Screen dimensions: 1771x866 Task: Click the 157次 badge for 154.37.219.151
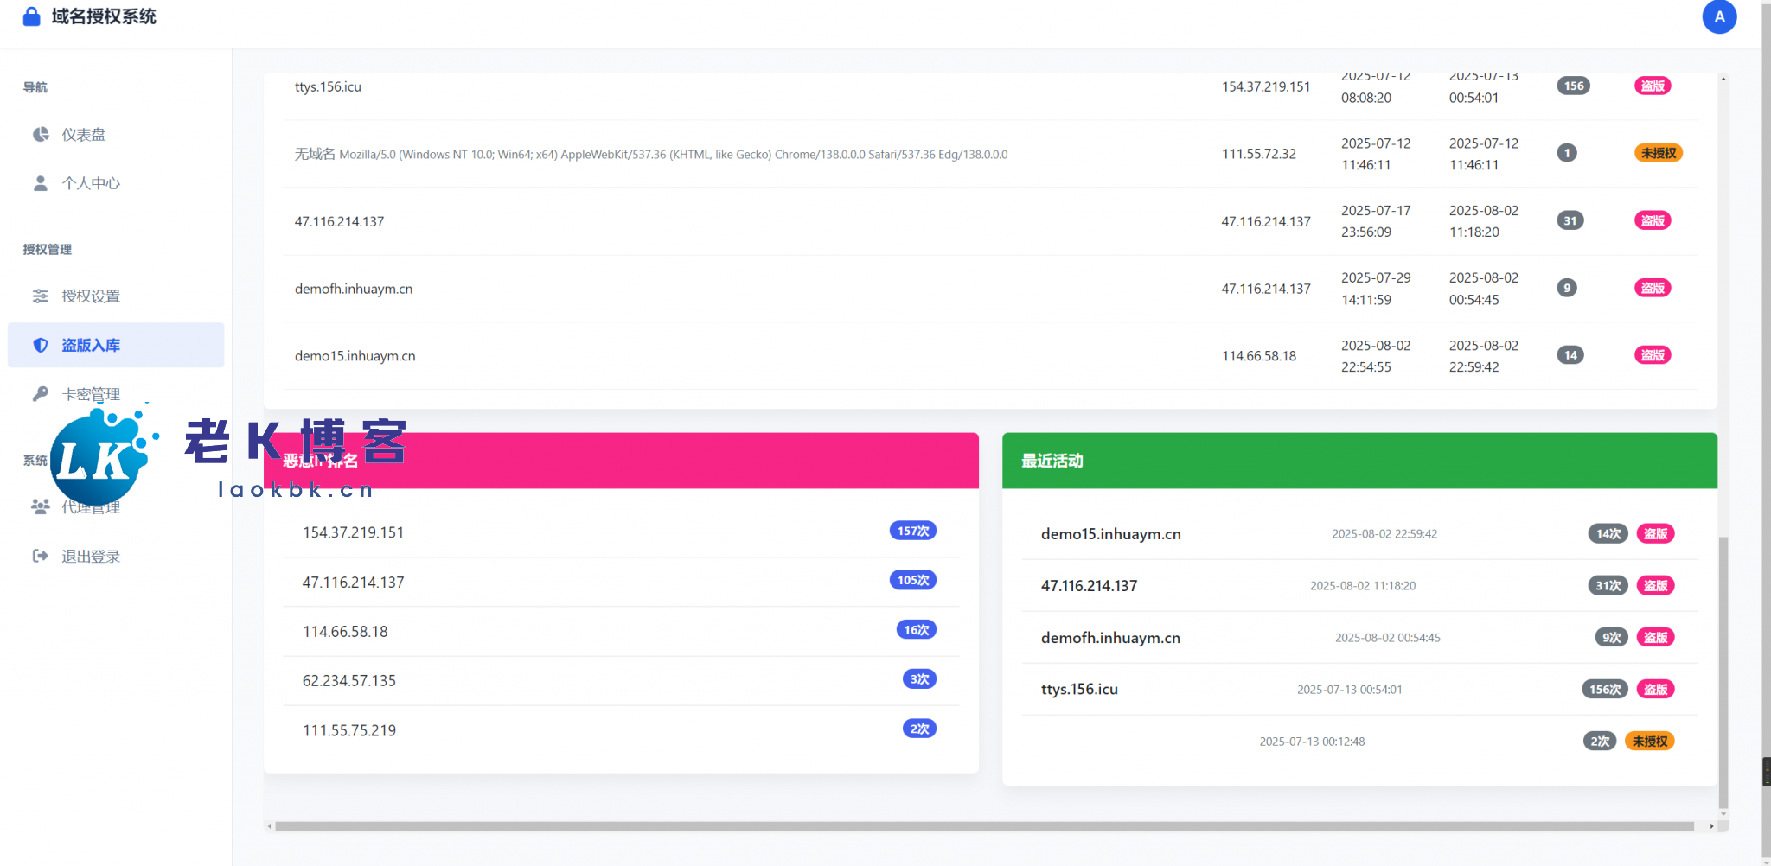click(x=912, y=531)
